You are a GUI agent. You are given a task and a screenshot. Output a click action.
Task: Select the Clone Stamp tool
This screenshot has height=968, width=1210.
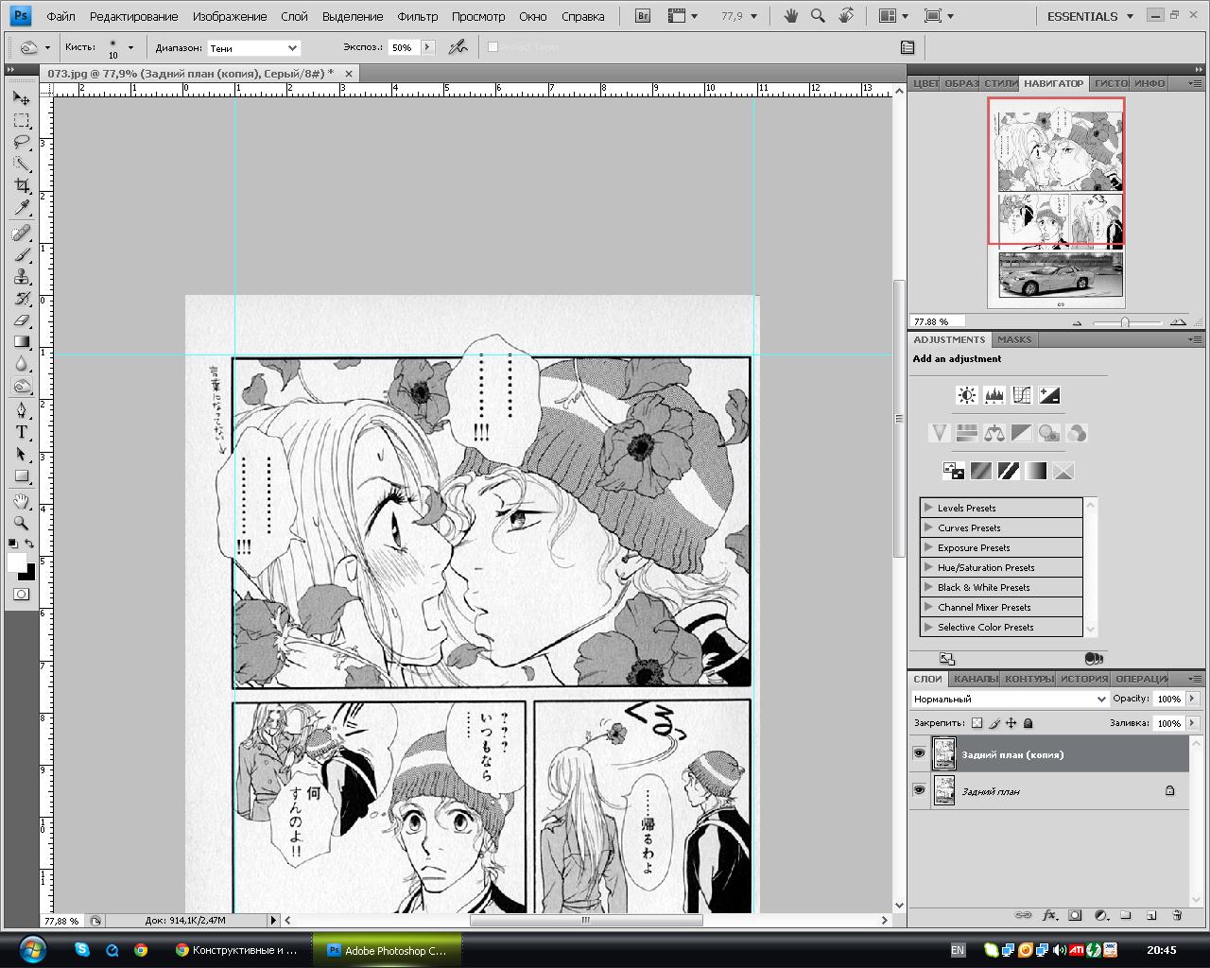click(x=21, y=277)
